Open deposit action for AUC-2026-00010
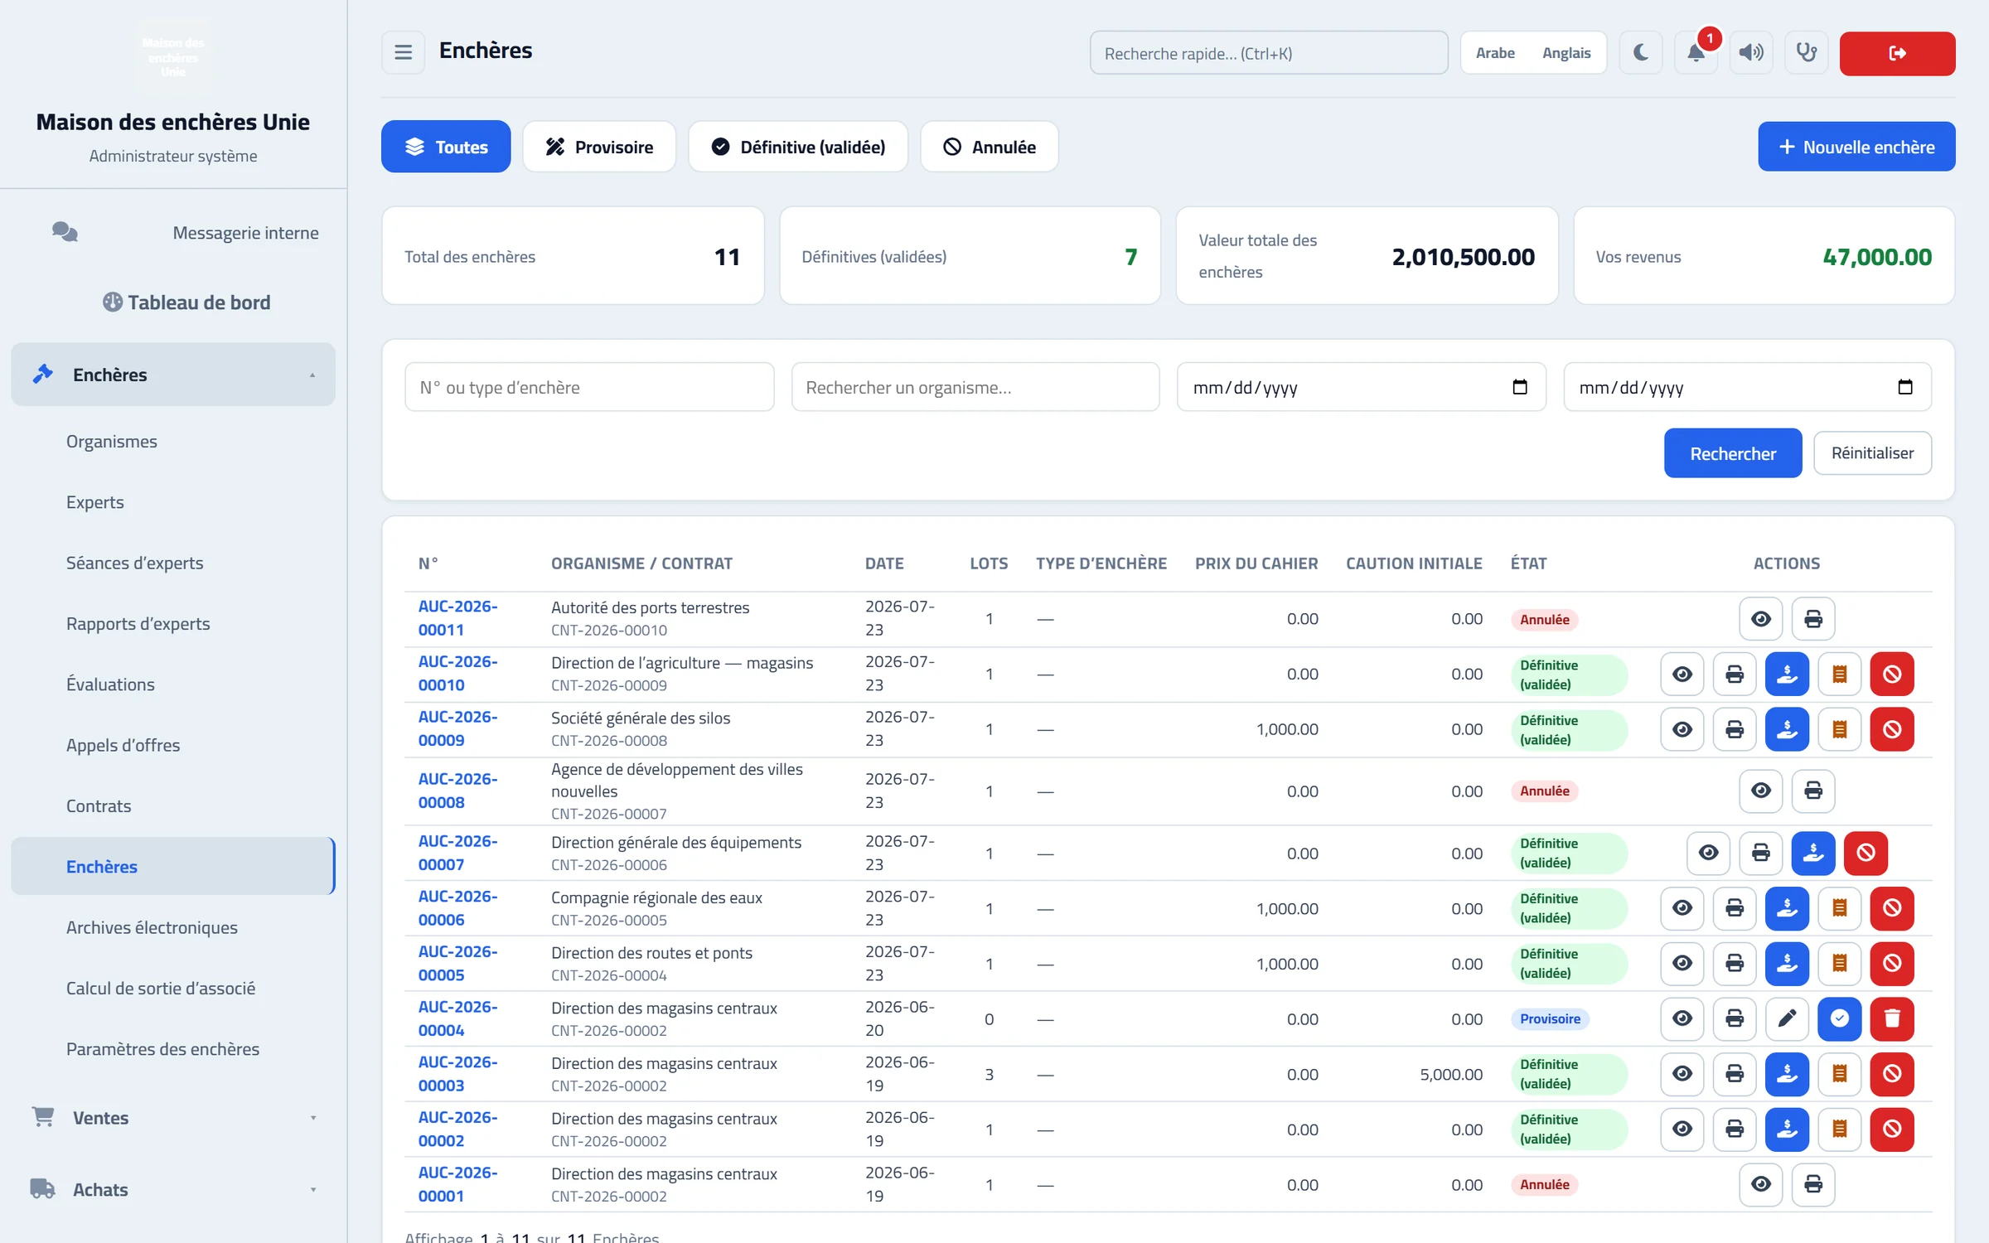The image size is (1989, 1243). [1787, 675]
